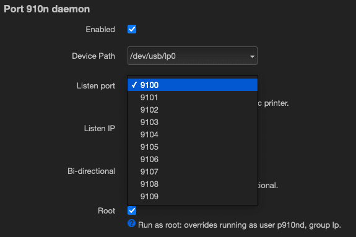Image resolution: width=356 pixels, height=237 pixels.
Task: Click the Listen IP label
Action: [x=100, y=129]
